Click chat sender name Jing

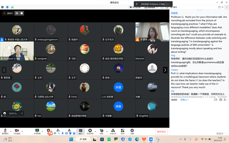point(173,55)
